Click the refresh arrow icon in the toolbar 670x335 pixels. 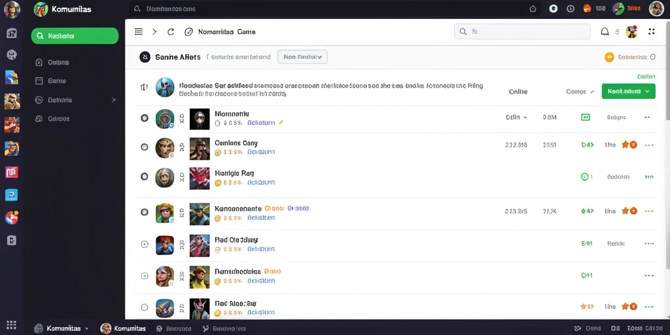pos(171,31)
